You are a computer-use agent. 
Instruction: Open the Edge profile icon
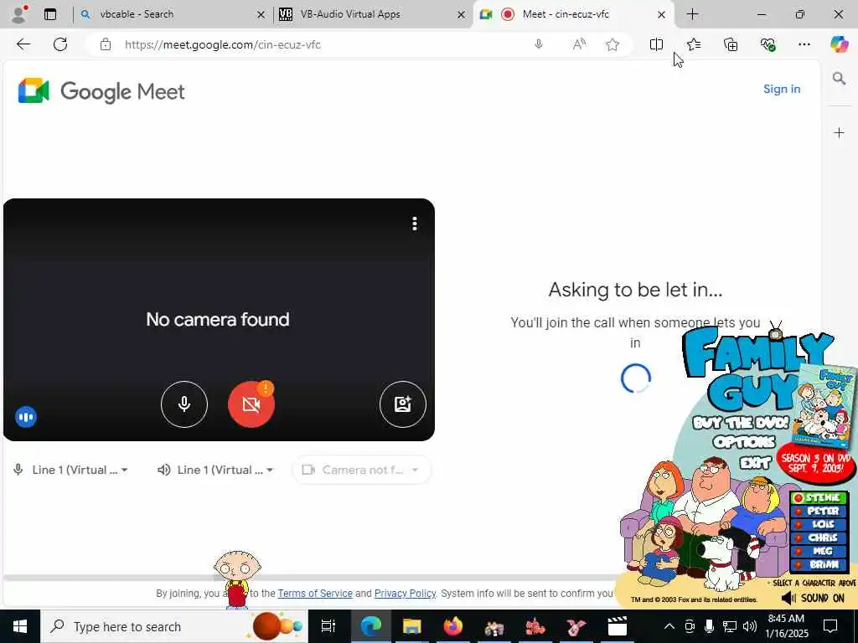[20, 14]
